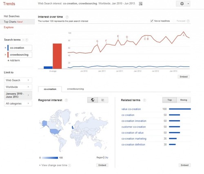Open Top Charts in the sidebar
This screenshot has width=204, height=174.
(x=13, y=22)
